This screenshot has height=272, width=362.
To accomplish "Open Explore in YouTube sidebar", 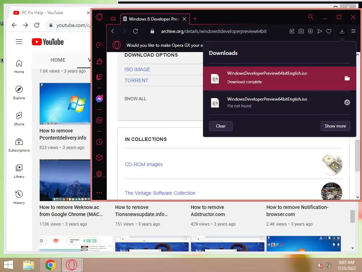I will (19, 92).
